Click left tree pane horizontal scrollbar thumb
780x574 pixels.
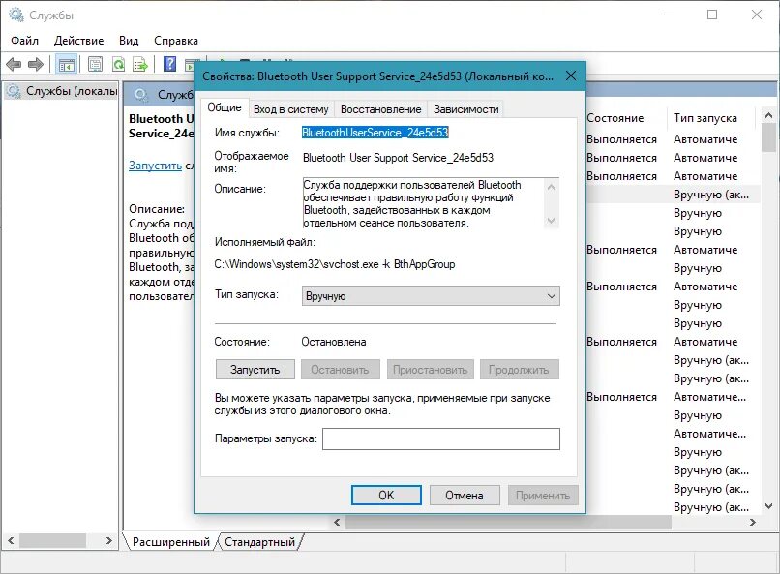52,541
